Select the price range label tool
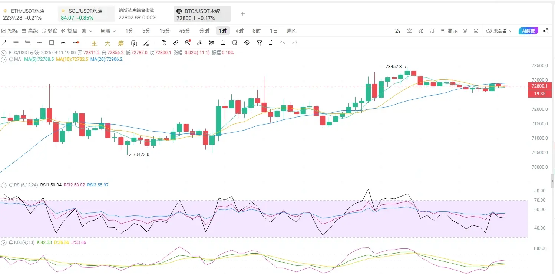 click(63, 43)
